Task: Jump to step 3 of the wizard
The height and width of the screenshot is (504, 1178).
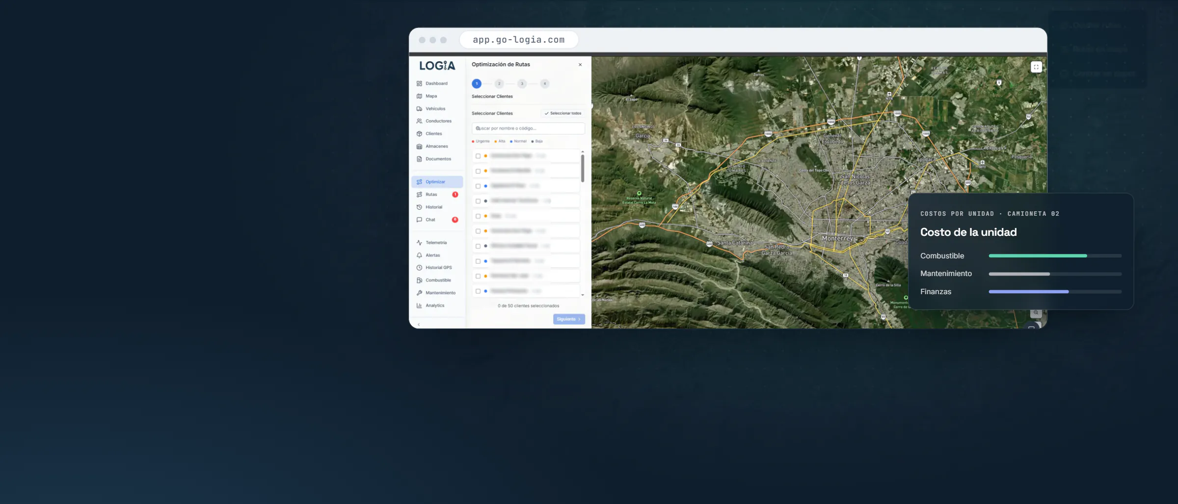Action: [x=522, y=84]
